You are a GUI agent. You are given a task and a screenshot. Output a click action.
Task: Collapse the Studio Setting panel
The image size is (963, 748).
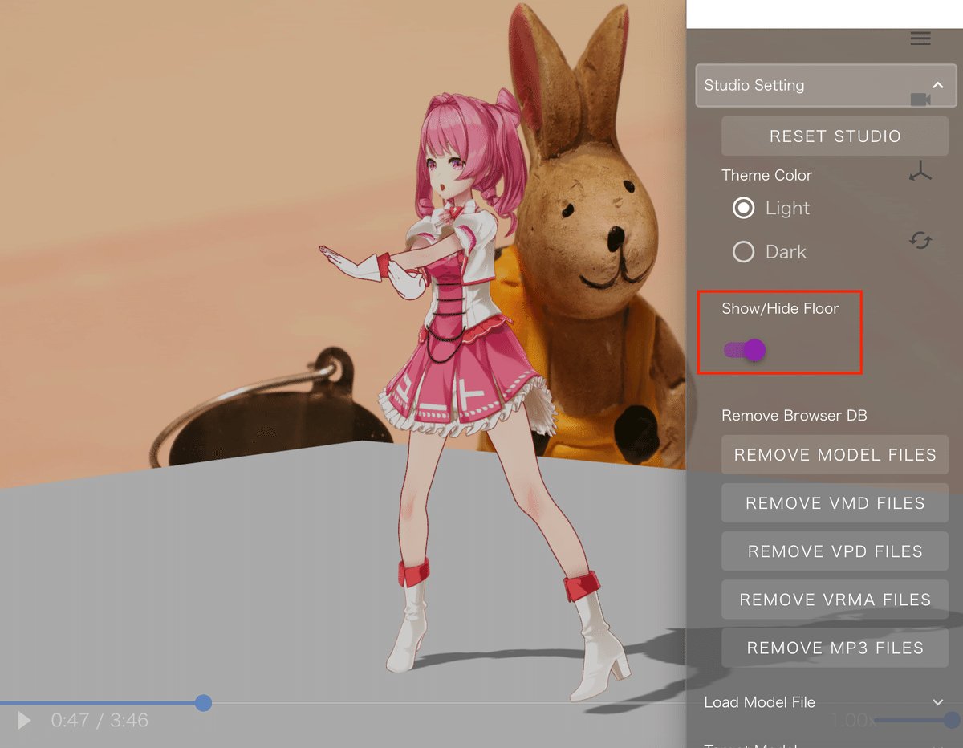[937, 85]
